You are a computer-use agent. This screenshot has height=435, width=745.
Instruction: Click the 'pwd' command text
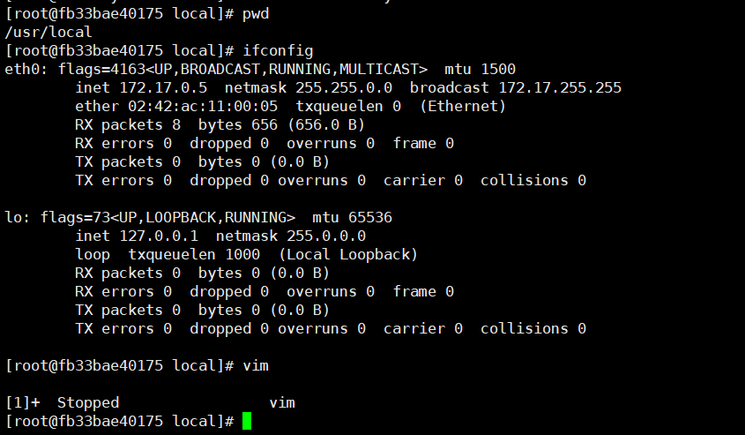[256, 14]
